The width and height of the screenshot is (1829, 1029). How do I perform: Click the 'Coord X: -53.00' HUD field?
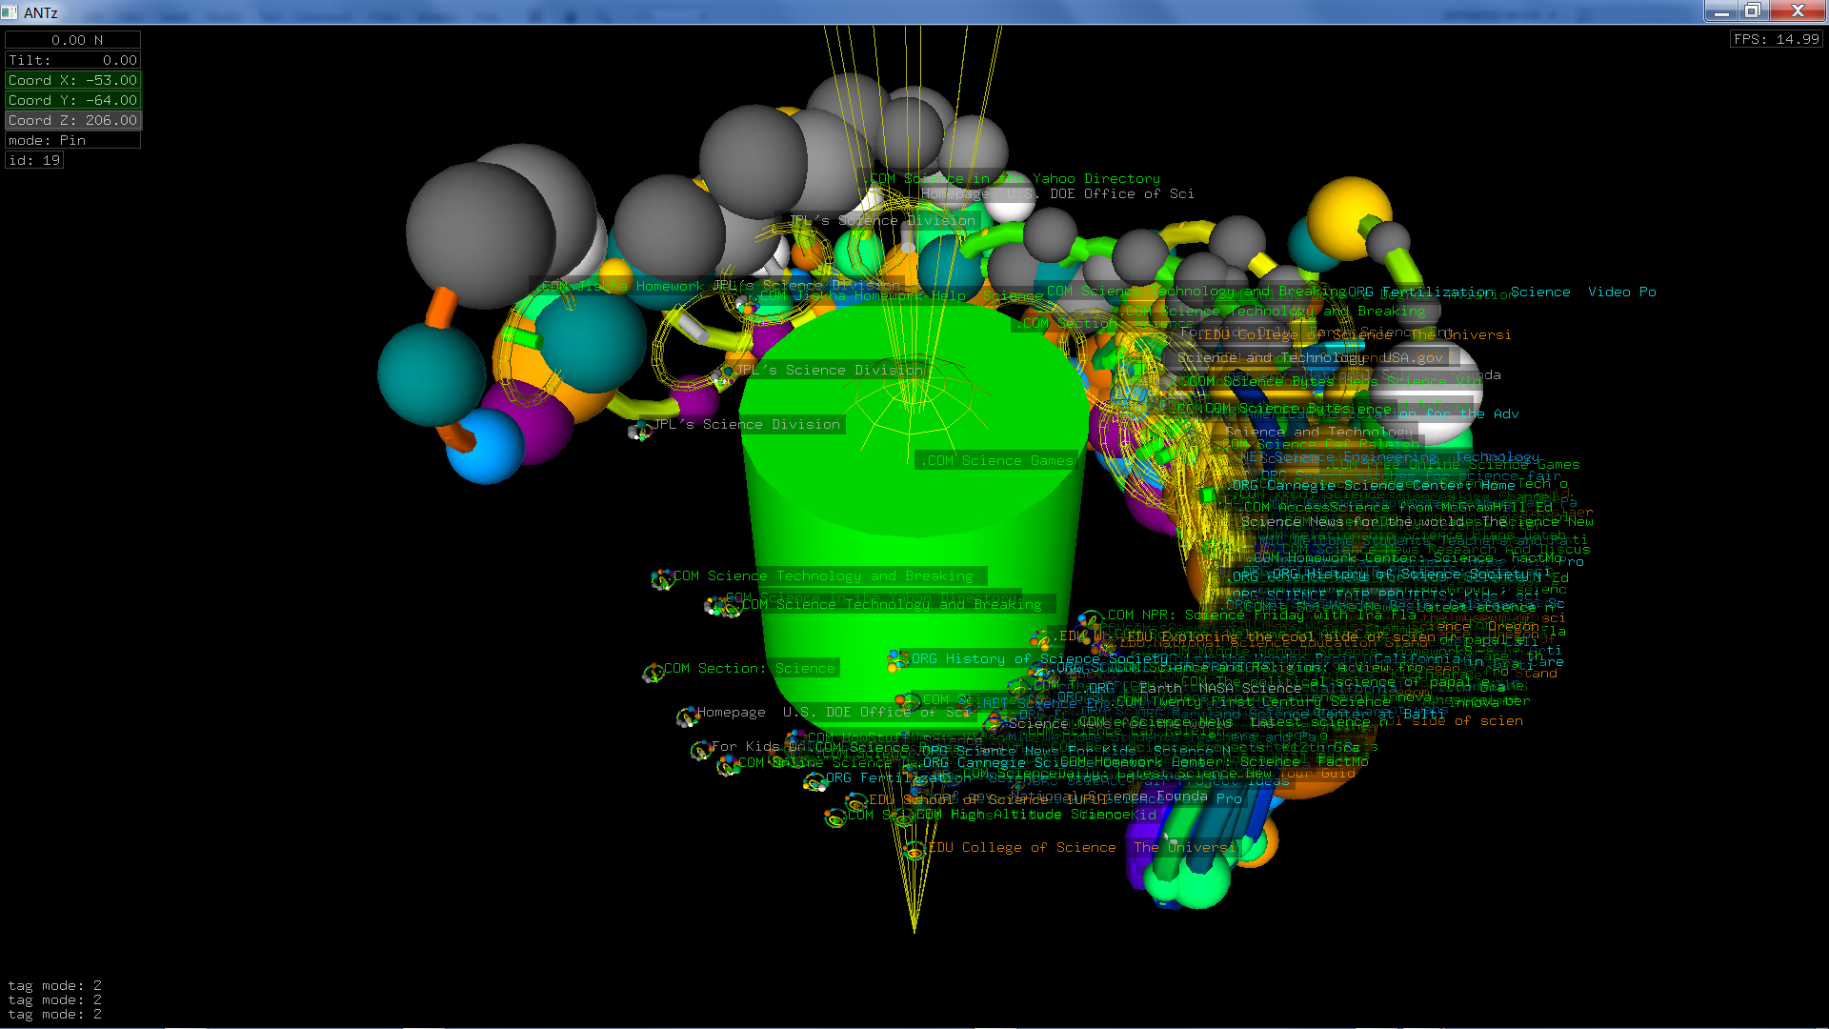pyautogui.click(x=73, y=80)
